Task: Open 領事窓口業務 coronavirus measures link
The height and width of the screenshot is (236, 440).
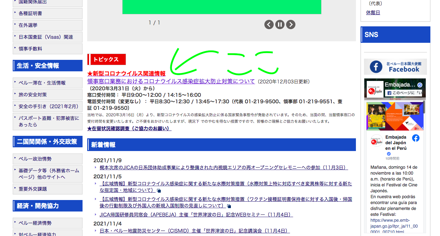Action: (x=171, y=82)
